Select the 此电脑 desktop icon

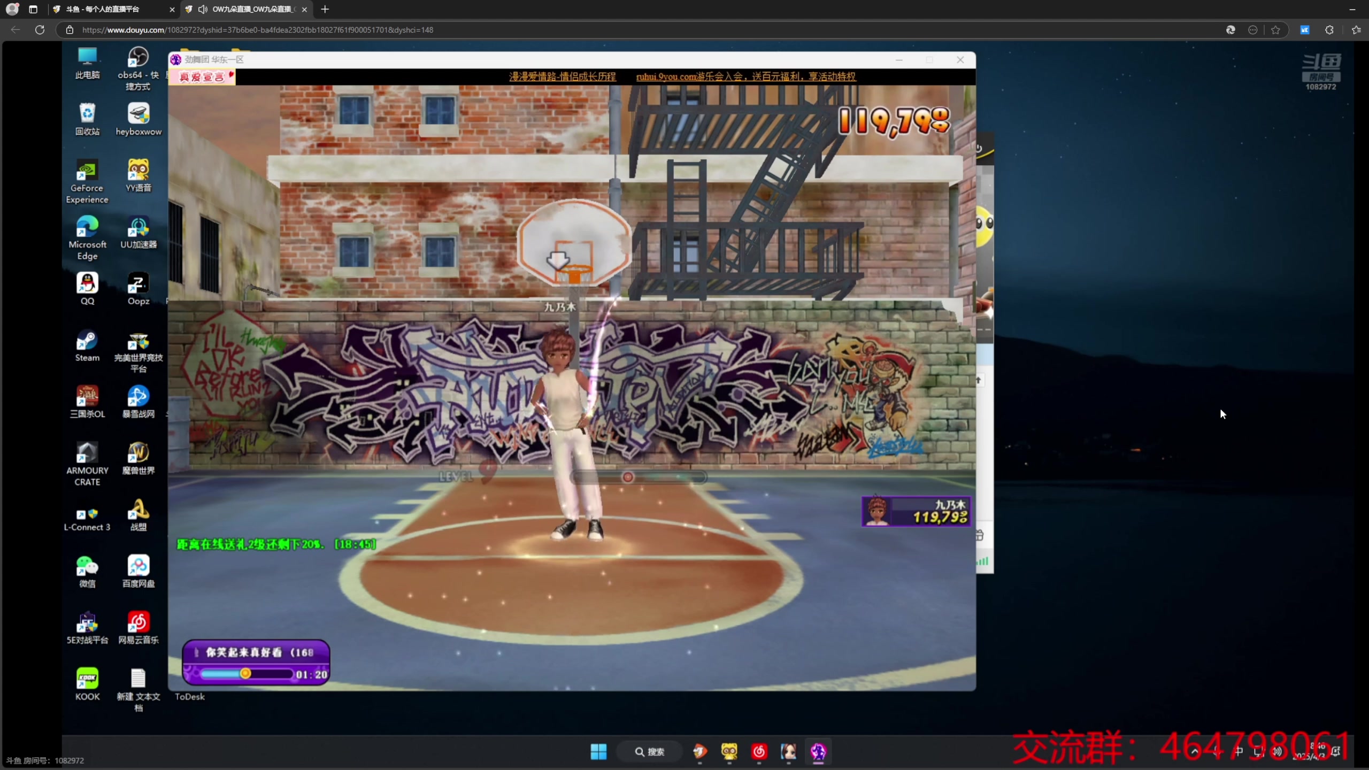point(87,64)
